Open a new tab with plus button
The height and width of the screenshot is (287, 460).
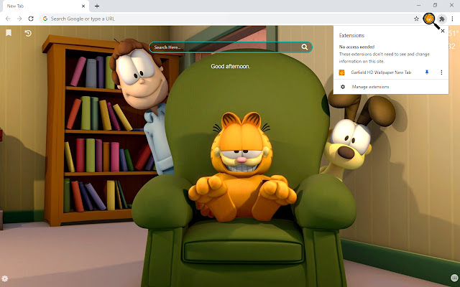coord(97,6)
